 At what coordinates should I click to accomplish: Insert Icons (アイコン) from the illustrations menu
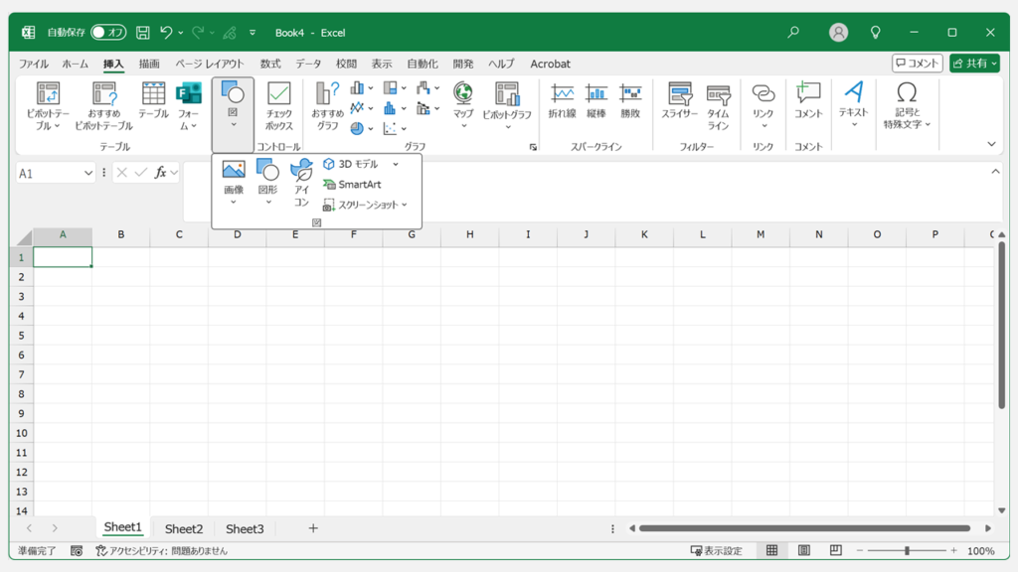(x=302, y=183)
